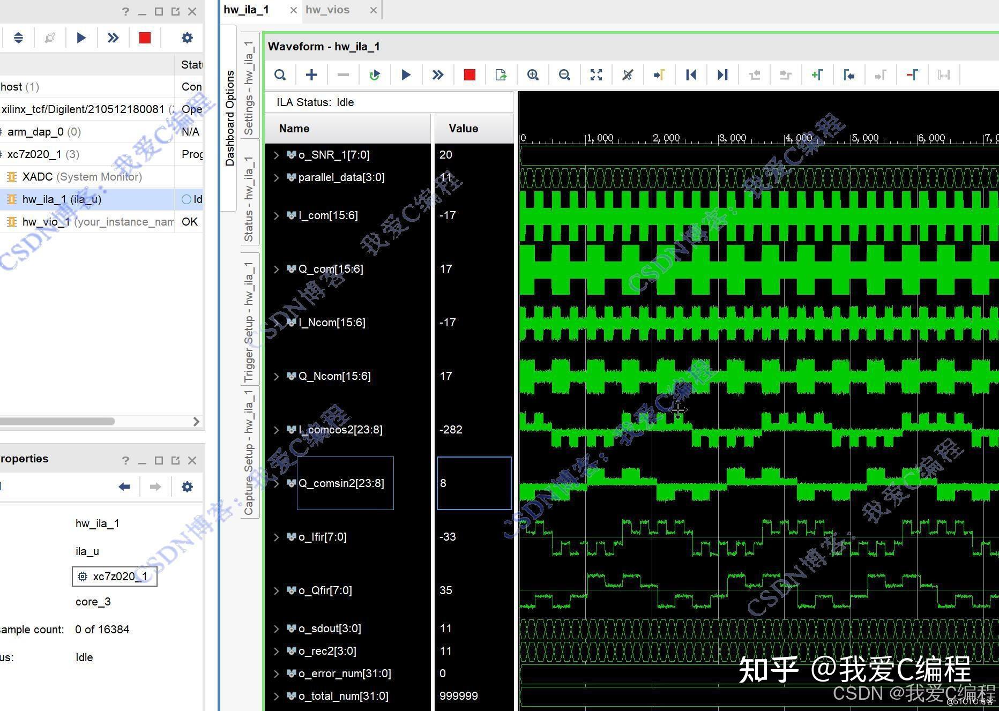Click the waveform zoom out icon
The height and width of the screenshot is (711, 999).
pos(564,75)
